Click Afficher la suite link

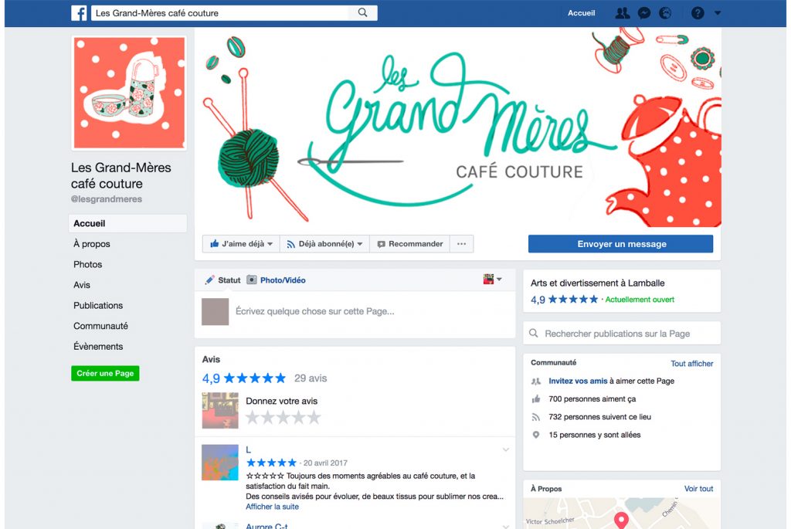coord(272,507)
